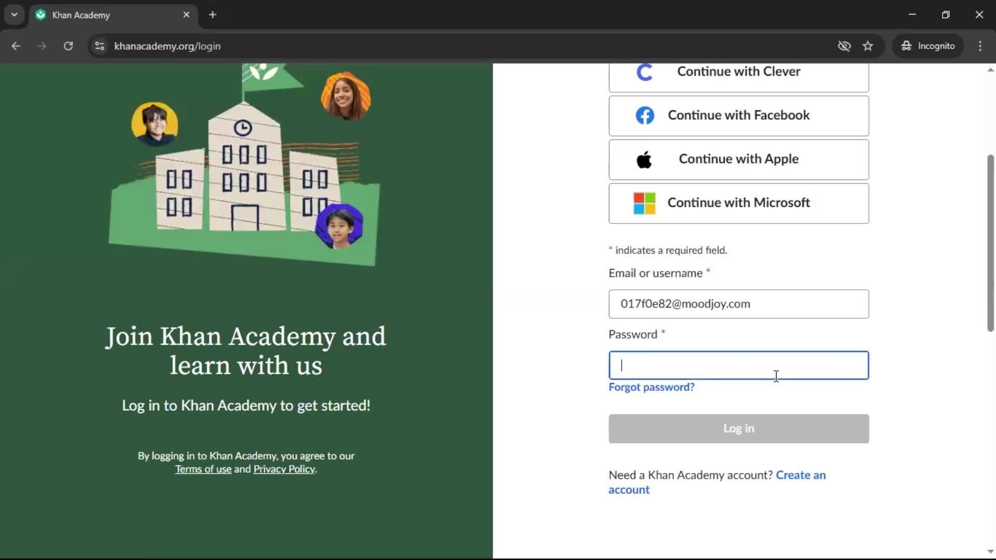Restore down the Chrome window
The image size is (996, 560).
point(946,15)
